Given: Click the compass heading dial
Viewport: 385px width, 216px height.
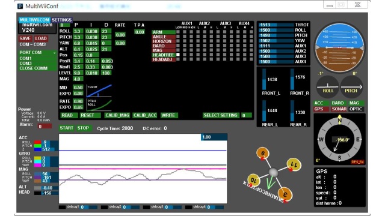Looking at the screenshot, I should coord(339,139).
